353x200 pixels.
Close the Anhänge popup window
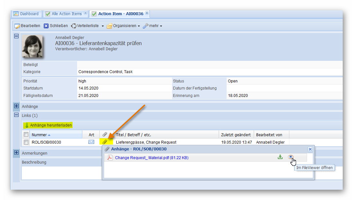click(310, 149)
